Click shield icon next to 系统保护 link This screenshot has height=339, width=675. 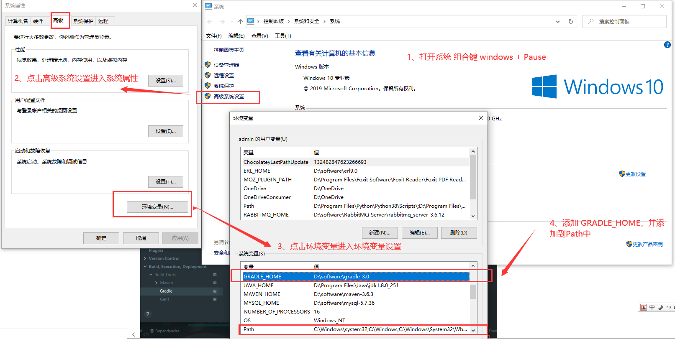pyautogui.click(x=208, y=86)
